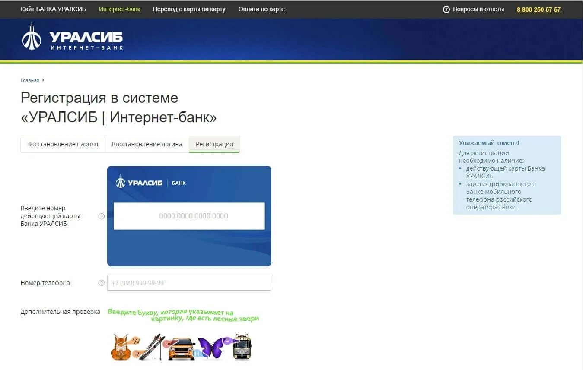Click the W letter bubble in the captcha
This screenshot has width=583, height=370.
click(136, 341)
